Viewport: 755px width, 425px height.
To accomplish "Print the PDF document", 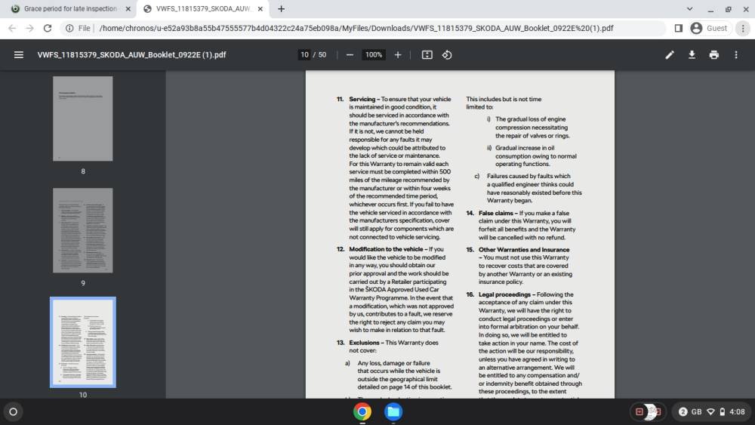I will pyautogui.click(x=714, y=55).
